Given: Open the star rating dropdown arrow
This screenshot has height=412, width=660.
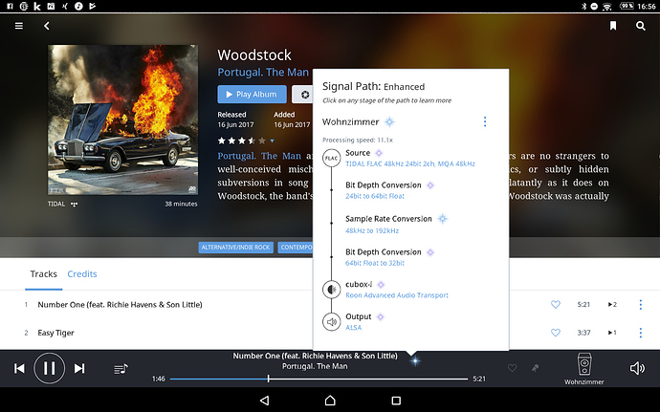Looking at the screenshot, I should coord(272,141).
